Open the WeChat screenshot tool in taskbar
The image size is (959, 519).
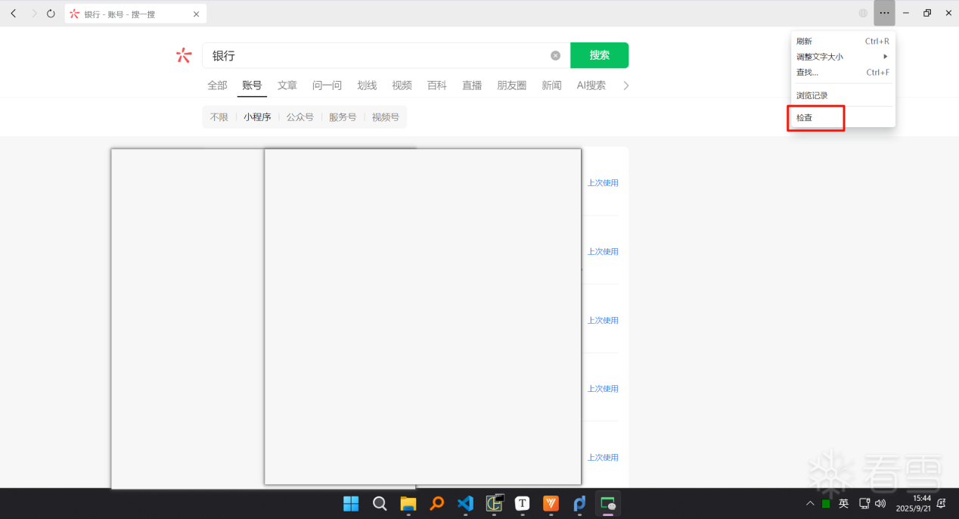pyautogui.click(x=607, y=503)
